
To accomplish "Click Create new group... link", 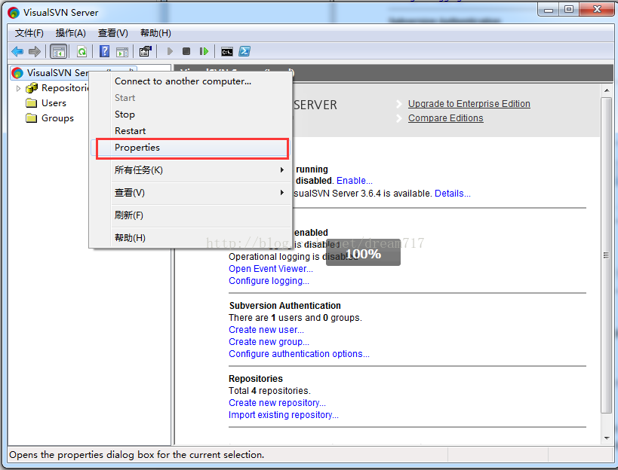I will click(x=269, y=342).
